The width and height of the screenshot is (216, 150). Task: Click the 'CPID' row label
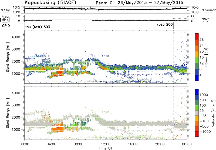pos(6,26)
